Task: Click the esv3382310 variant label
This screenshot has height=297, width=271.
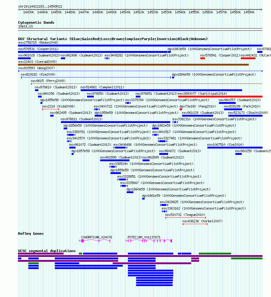Action: tap(214, 119)
